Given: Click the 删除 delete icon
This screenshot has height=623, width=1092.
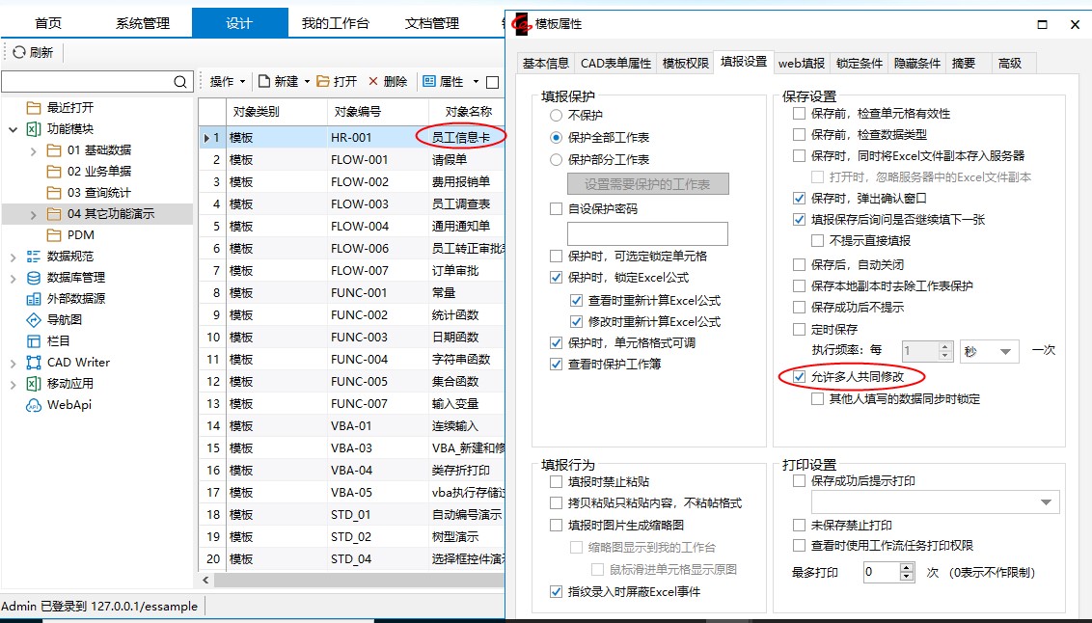Looking at the screenshot, I should (373, 82).
